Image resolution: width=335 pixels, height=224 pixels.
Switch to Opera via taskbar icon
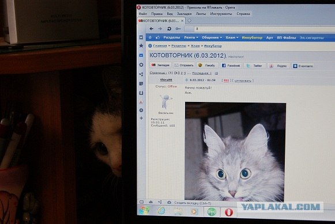(x=229, y=212)
